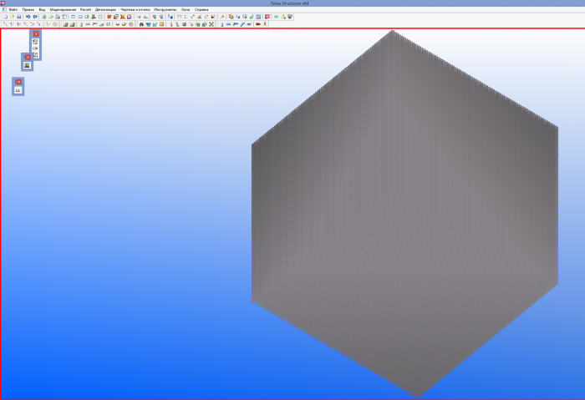Open the Окно menu
The height and width of the screenshot is (400, 585).
pyautogui.click(x=186, y=9)
